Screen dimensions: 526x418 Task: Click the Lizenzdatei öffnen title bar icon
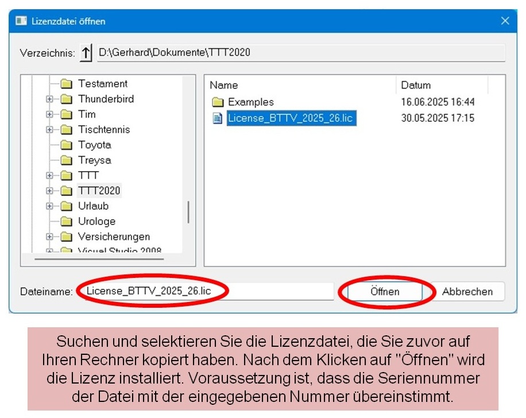point(21,21)
